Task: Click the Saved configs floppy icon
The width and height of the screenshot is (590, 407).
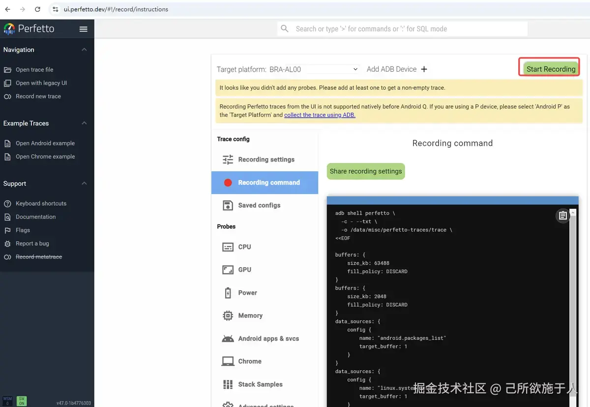Action: pyautogui.click(x=228, y=205)
